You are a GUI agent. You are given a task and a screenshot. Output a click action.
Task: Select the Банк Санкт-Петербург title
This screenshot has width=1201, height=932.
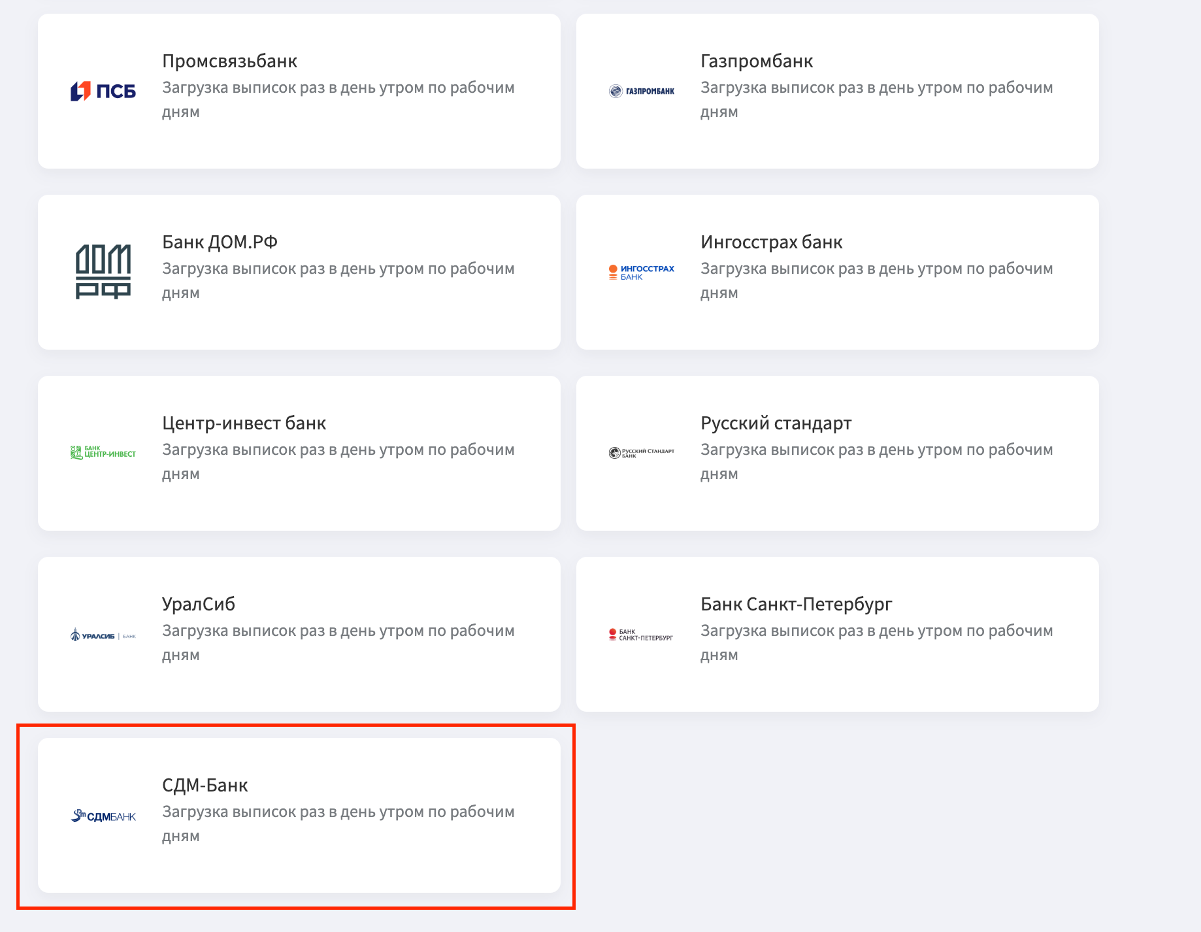click(797, 604)
